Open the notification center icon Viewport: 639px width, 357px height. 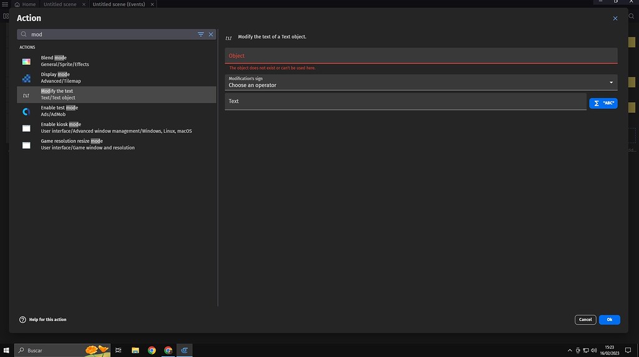coord(628,351)
